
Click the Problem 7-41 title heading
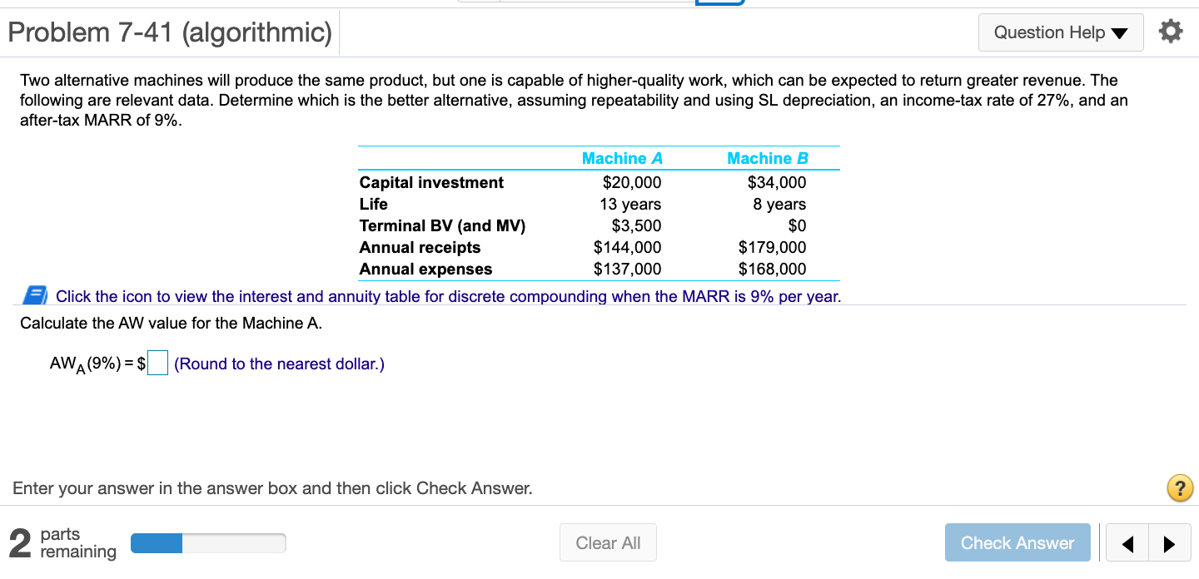click(170, 32)
